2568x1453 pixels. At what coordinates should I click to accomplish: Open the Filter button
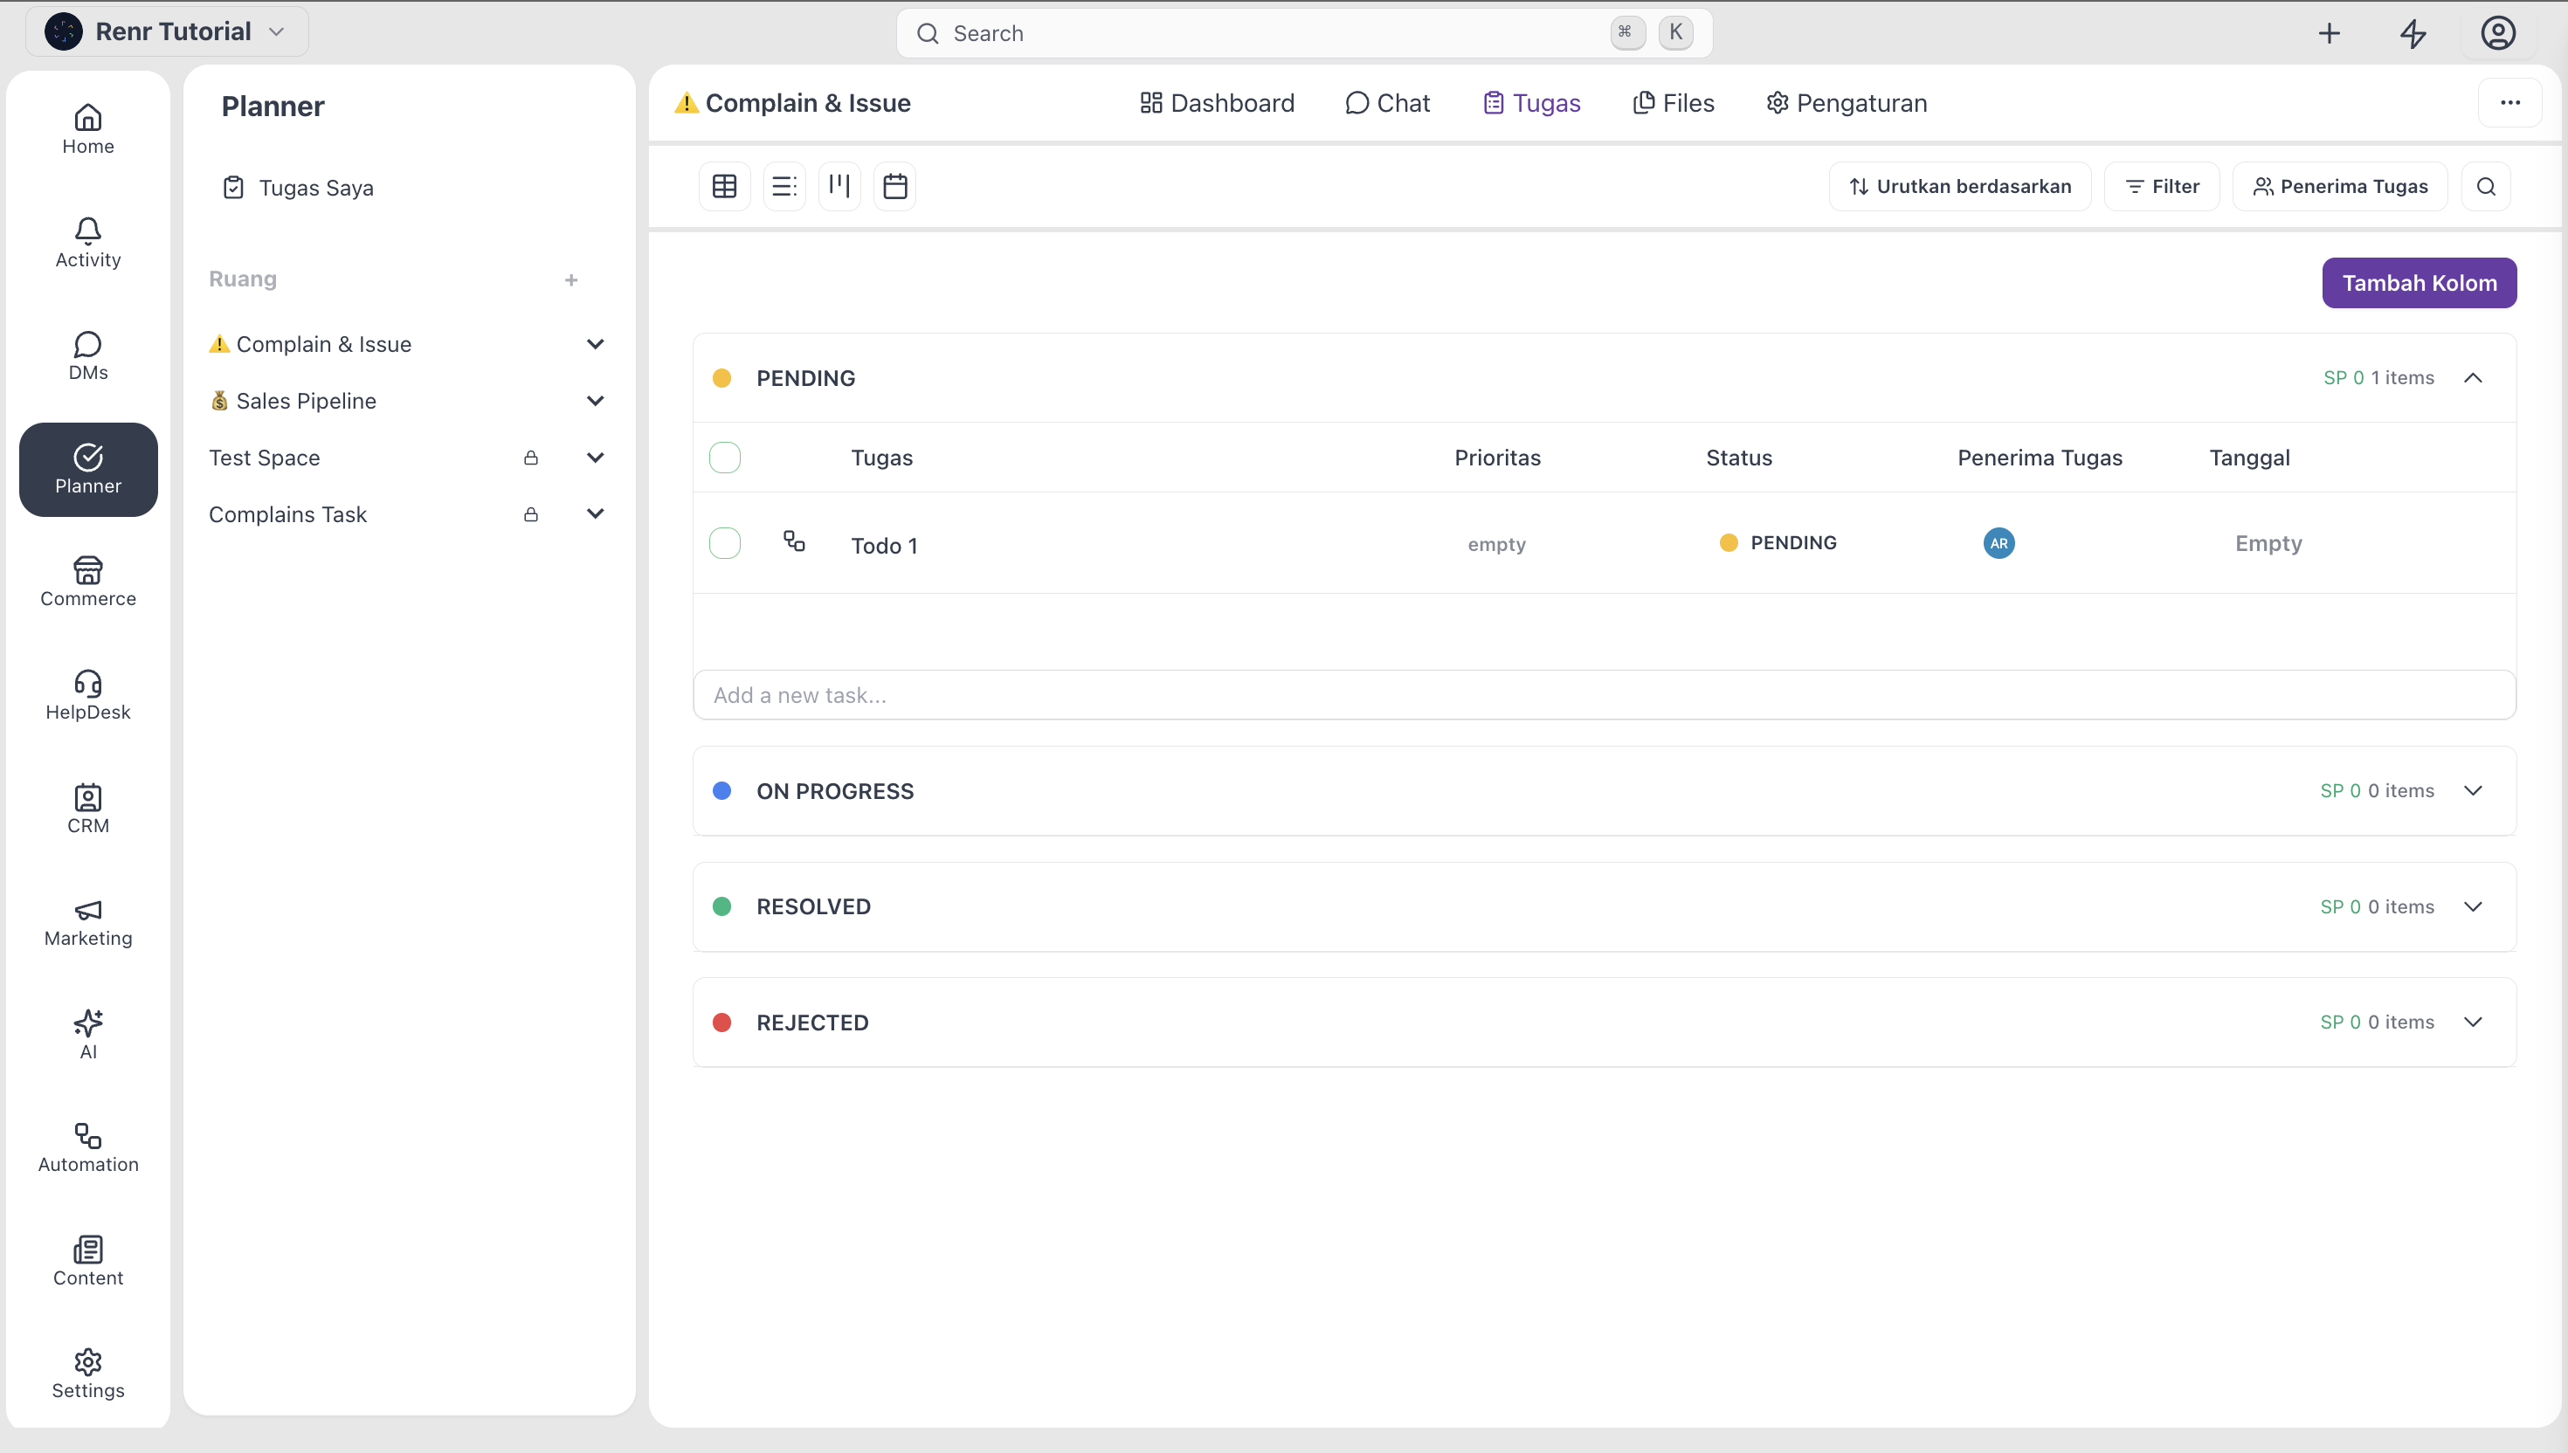pyautogui.click(x=2162, y=187)
